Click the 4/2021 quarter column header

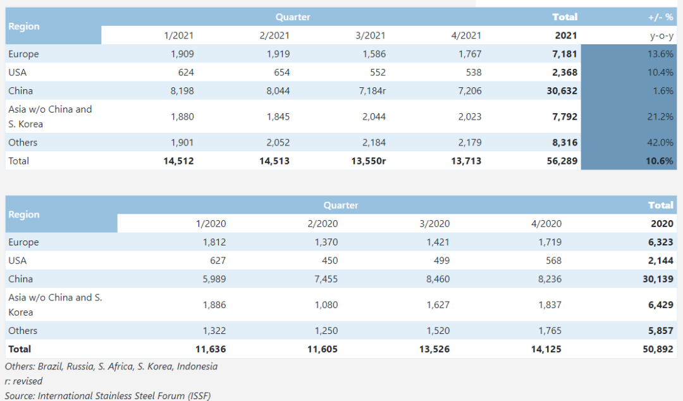pyautogui.click(x=466, y=35)
